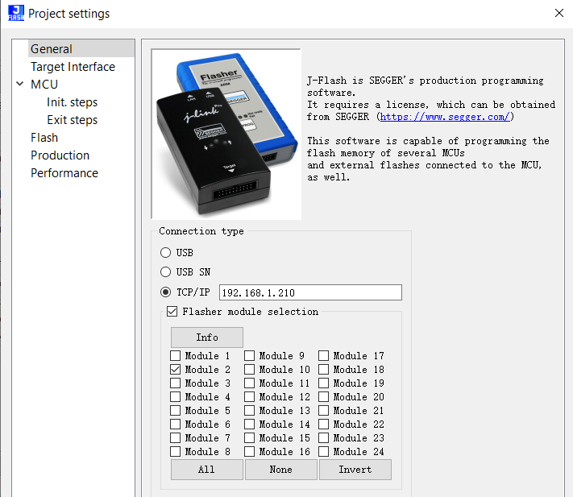Collapse the MCU tree node
Viewport: 573px width, 497px height.
[x=20, y=84]
